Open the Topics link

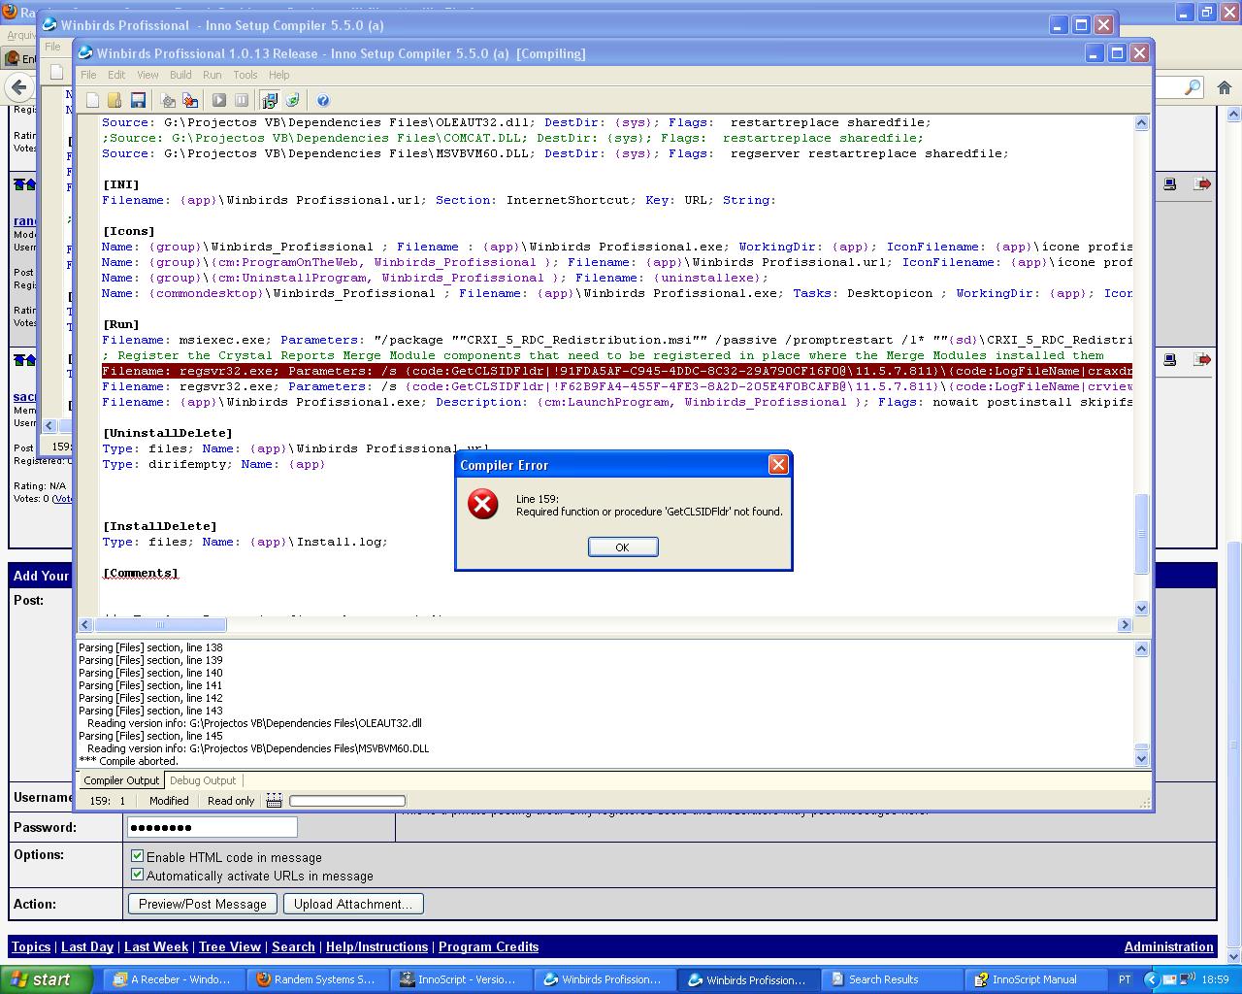pos(31,946)
